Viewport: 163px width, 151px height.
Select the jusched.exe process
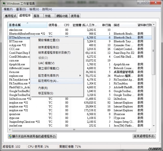pos(80,126)
